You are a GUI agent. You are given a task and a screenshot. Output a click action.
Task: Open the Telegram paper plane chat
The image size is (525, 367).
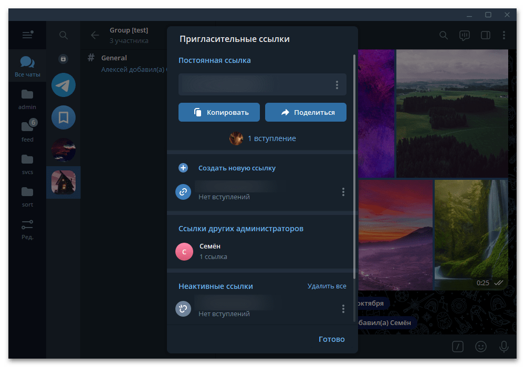coord(64,85)
